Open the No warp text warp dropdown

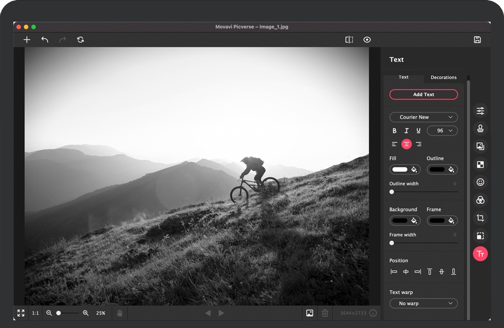click(x=423, y=304)
